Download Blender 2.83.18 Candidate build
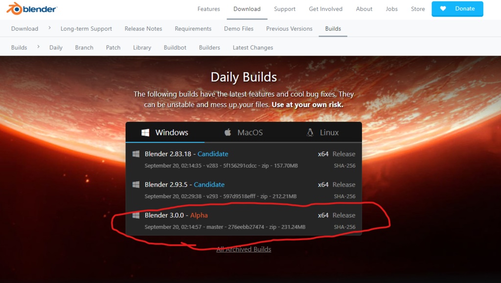The image size is (501, 283). (x=186, y=154)
